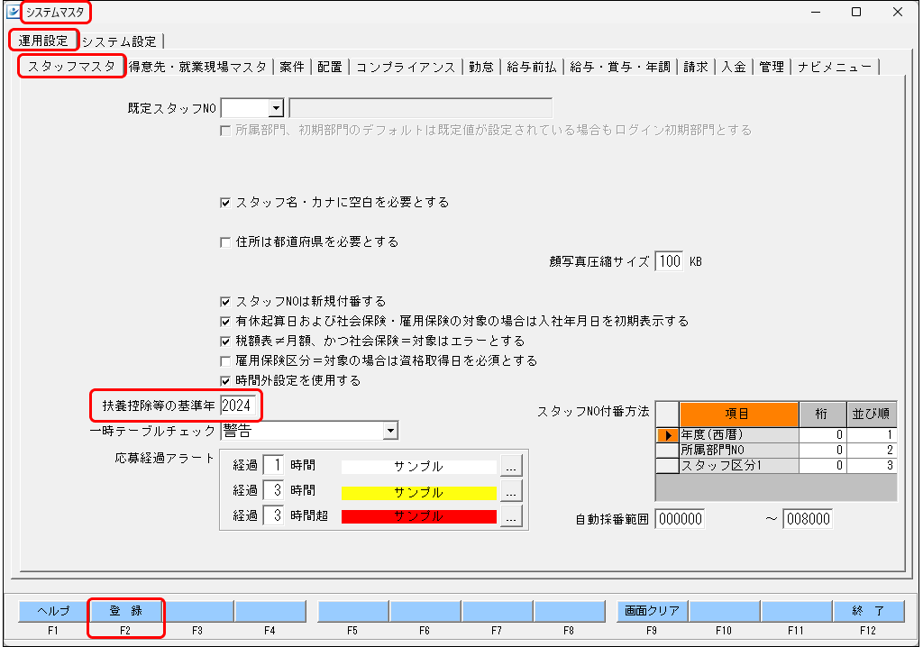This screenshot has width=923, height=647.
Task: Uncheck 税額表≠月額 エラーとする checkbox
Action: tap(224, 342)
